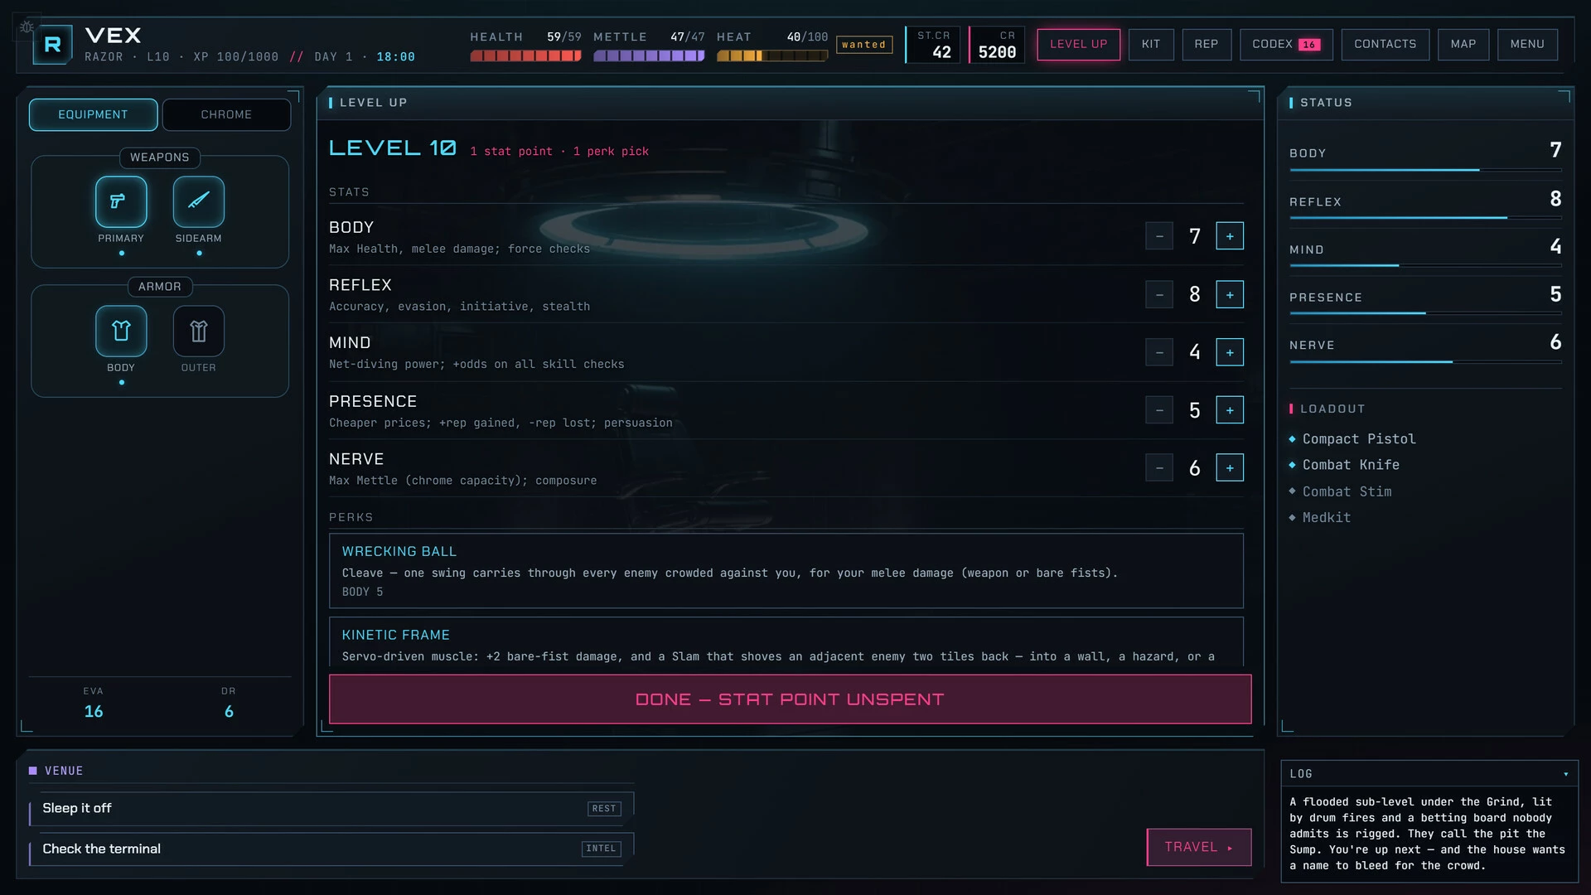Click the TRAVEL button

point(1198,847)
